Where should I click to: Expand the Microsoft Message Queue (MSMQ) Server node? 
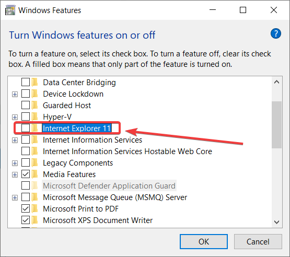tap(15, 198)
